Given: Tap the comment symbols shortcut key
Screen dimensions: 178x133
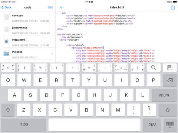Looking at the screenshot, I should click(121, 68).
